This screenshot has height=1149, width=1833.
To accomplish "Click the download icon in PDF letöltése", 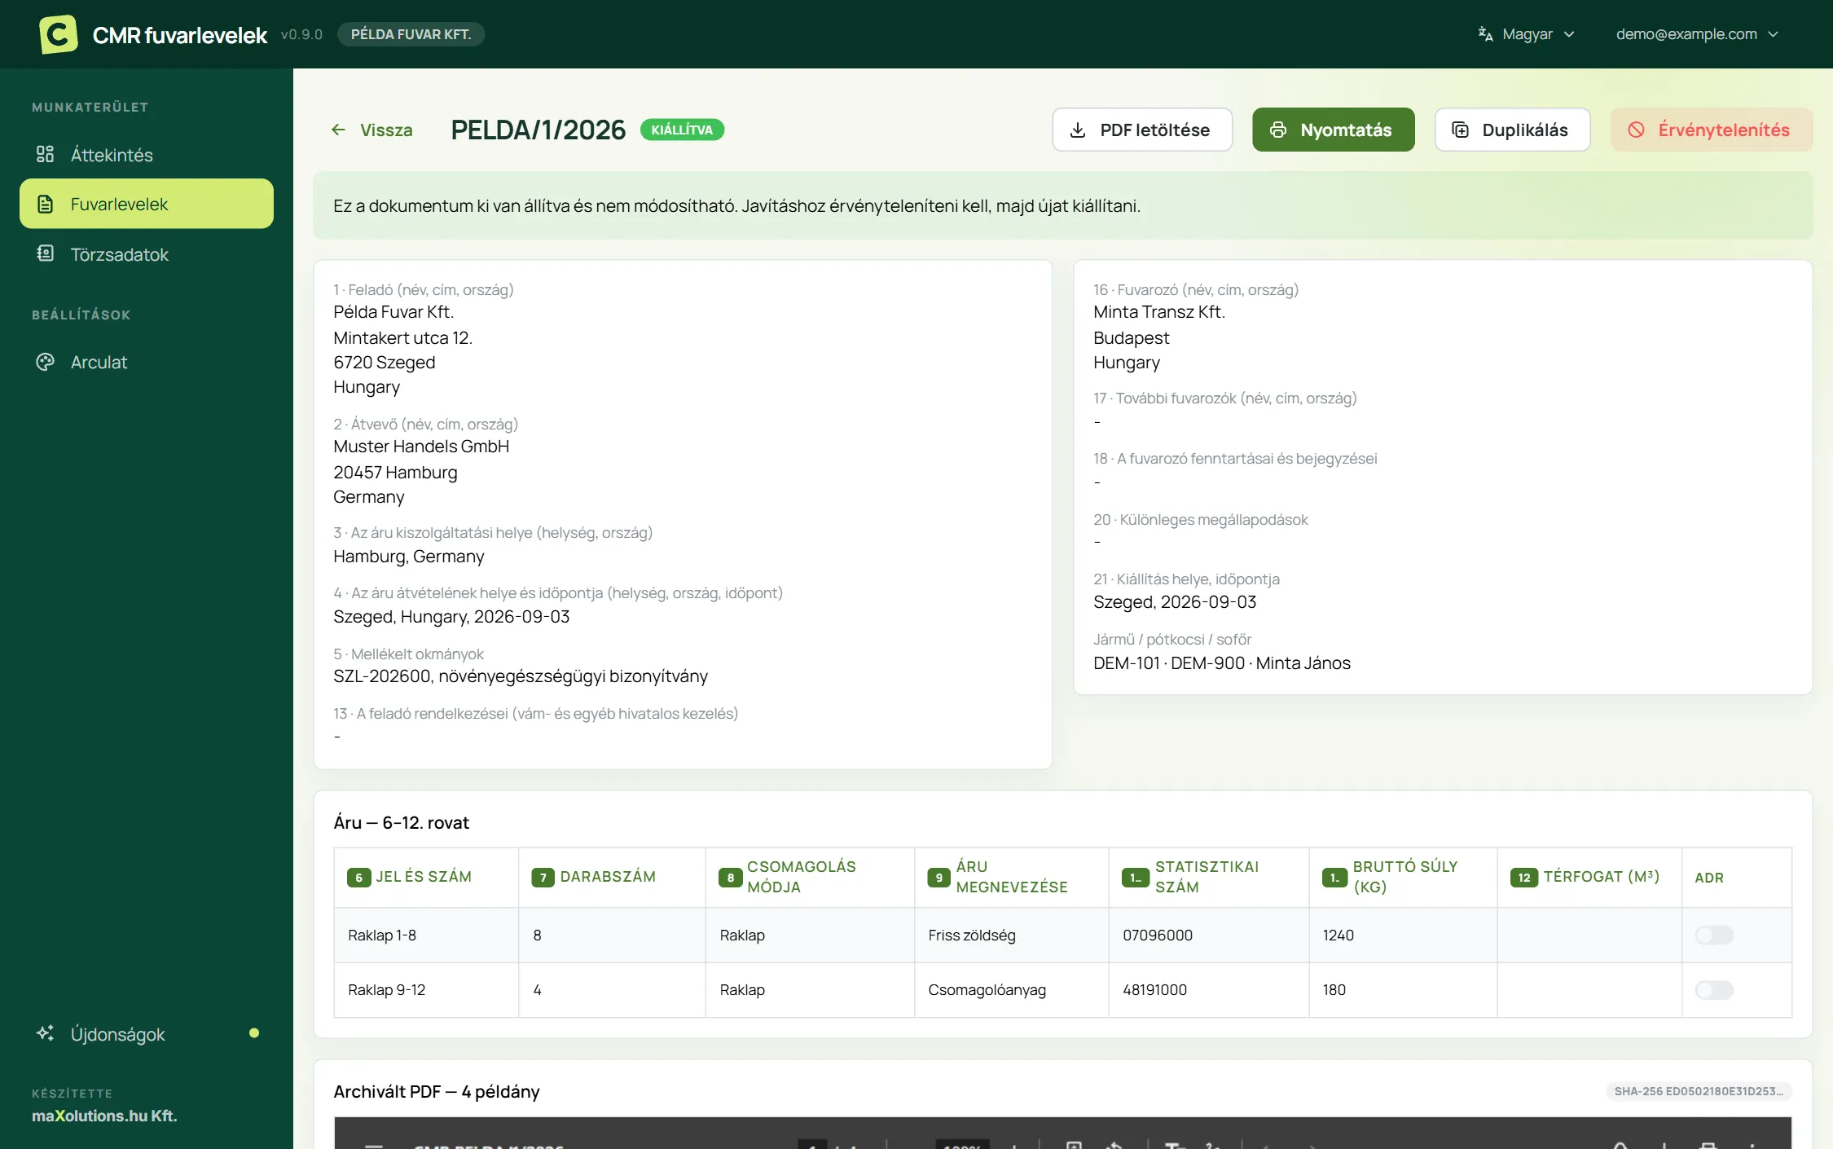I will (1078, 130).
